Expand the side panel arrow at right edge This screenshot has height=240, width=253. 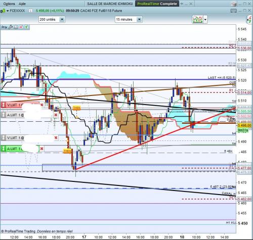click(x=249, y=20)
